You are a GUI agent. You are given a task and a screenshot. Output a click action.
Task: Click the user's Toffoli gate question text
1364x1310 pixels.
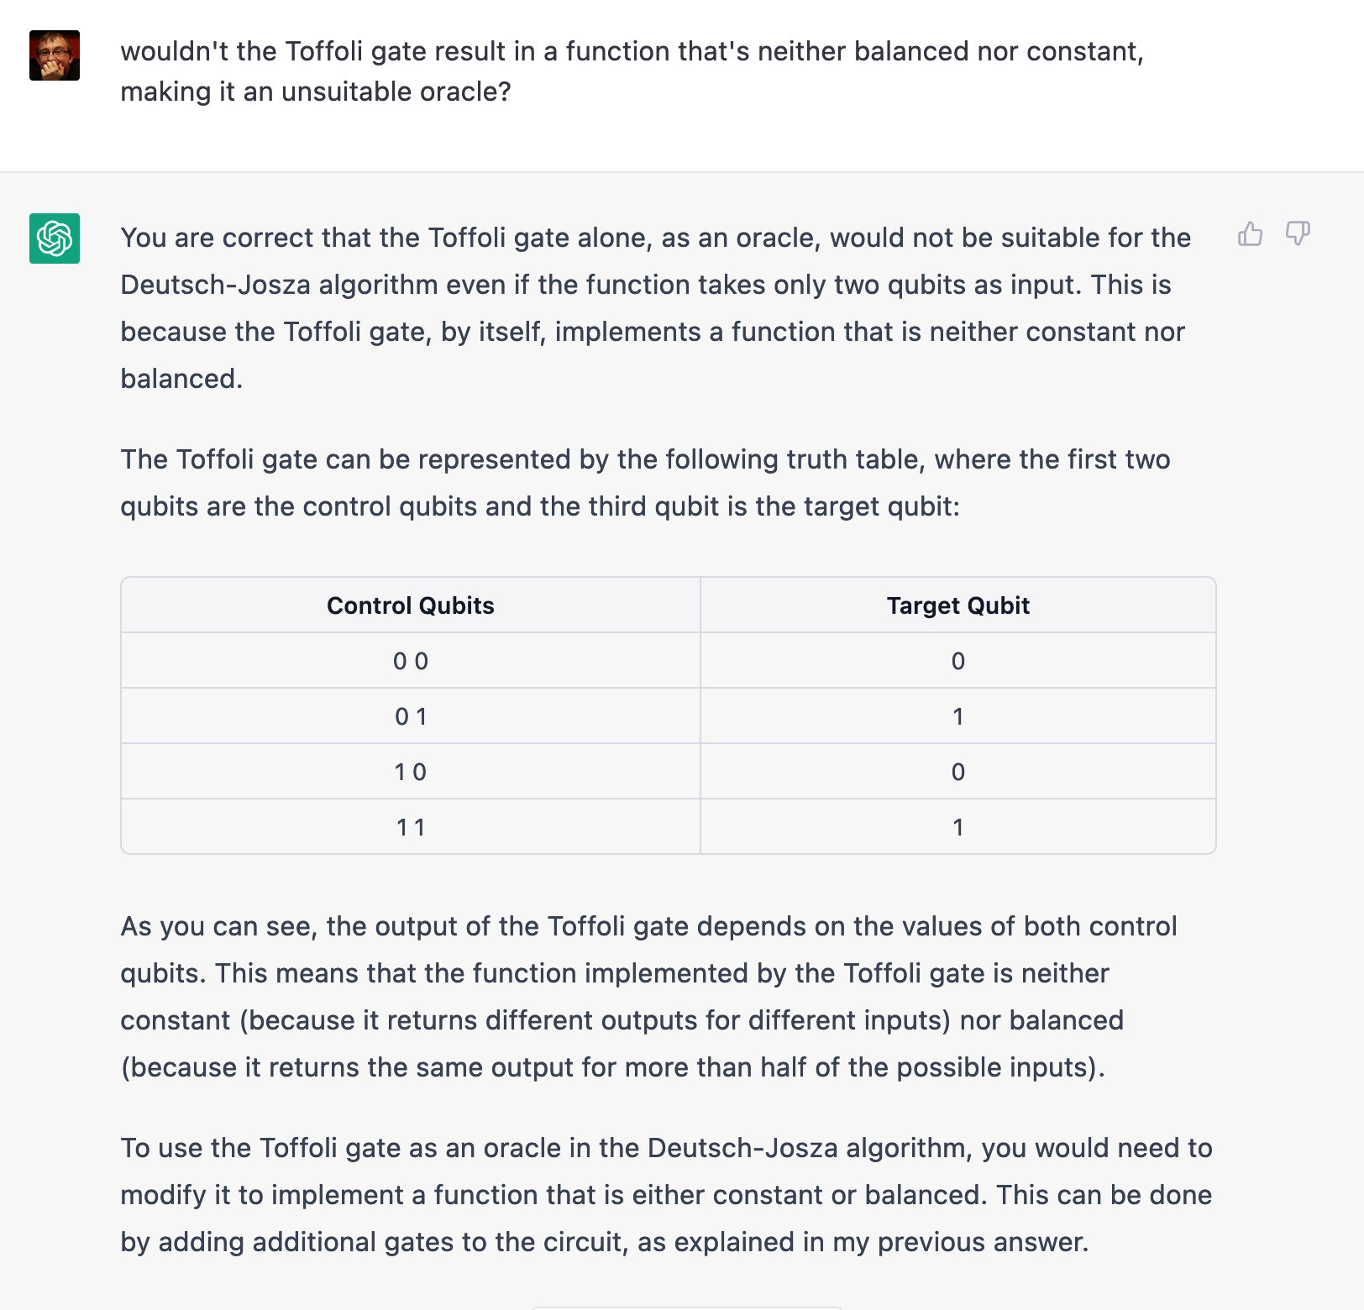632,71
